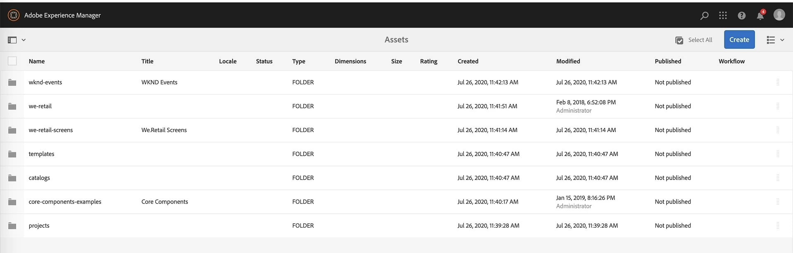Open the we-retail-screens folder
This screenshot has height=253, width=793.
pyautogui.click(x=50, y=130)
